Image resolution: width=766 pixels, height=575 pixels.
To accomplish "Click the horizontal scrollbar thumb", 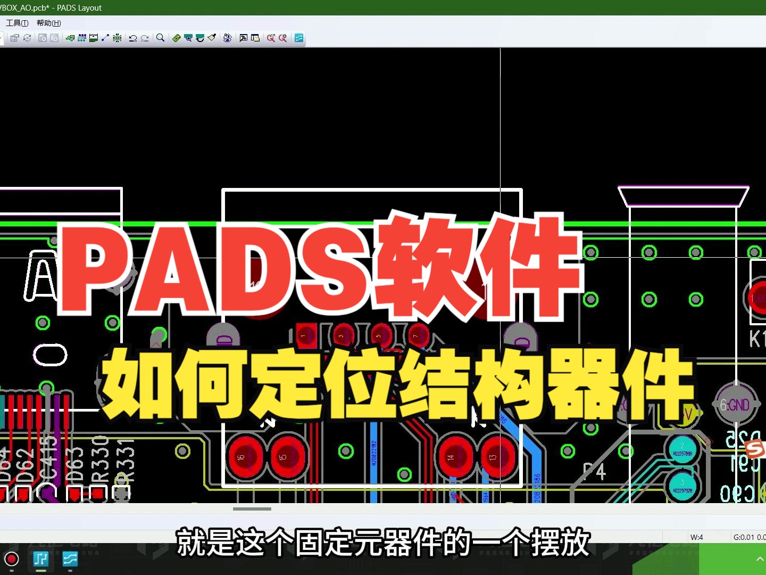I will (x=252, y=509).
